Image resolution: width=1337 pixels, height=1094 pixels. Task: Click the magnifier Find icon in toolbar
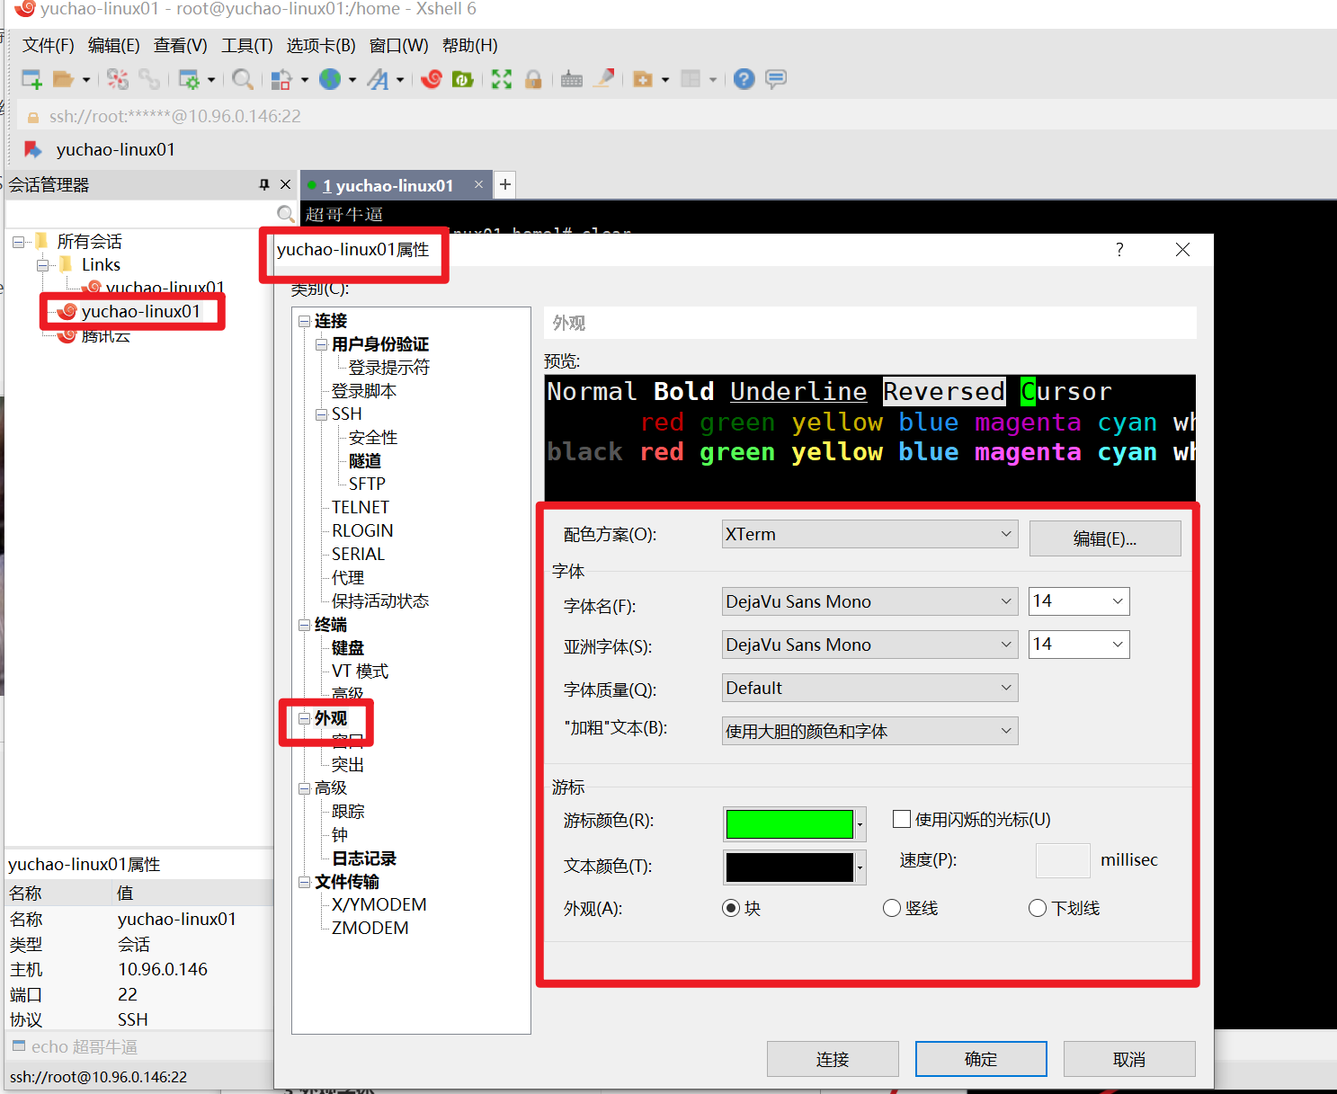pyautogui.click(x=242, y=79)
